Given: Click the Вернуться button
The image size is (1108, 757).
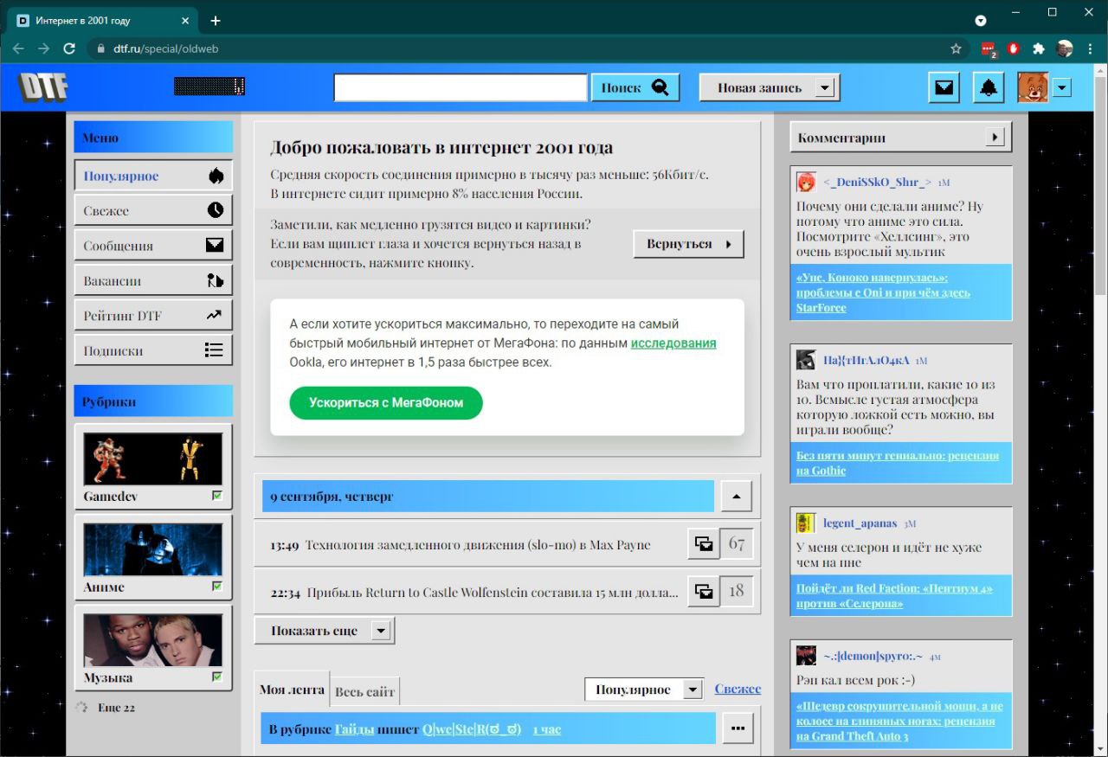Looking at the screenshot, I should [688, 244].
